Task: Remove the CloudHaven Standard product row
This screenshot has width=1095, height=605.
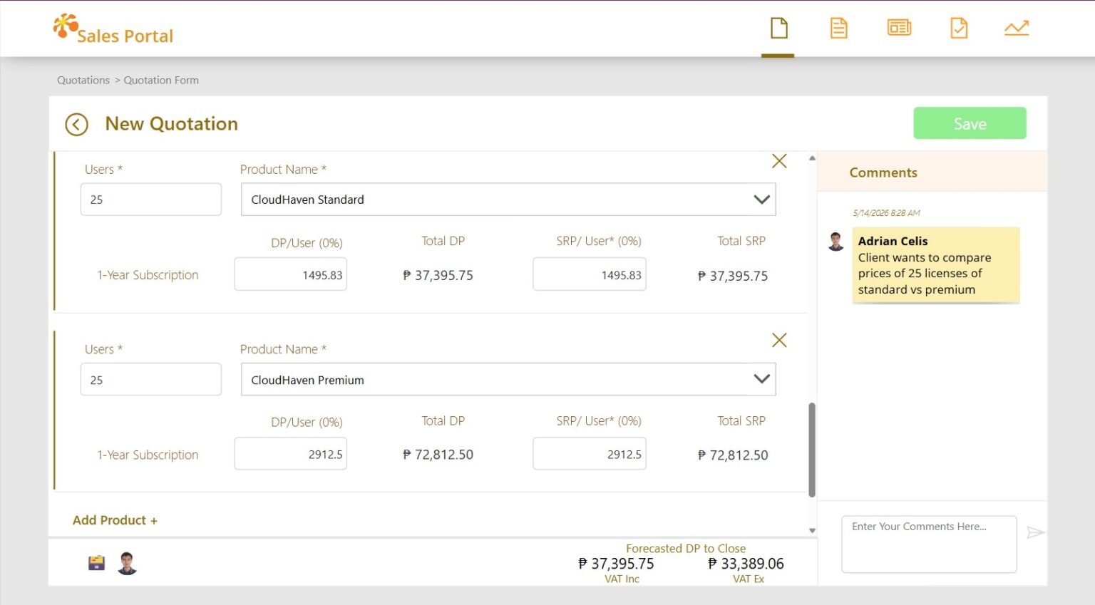Action: point(779,161)
